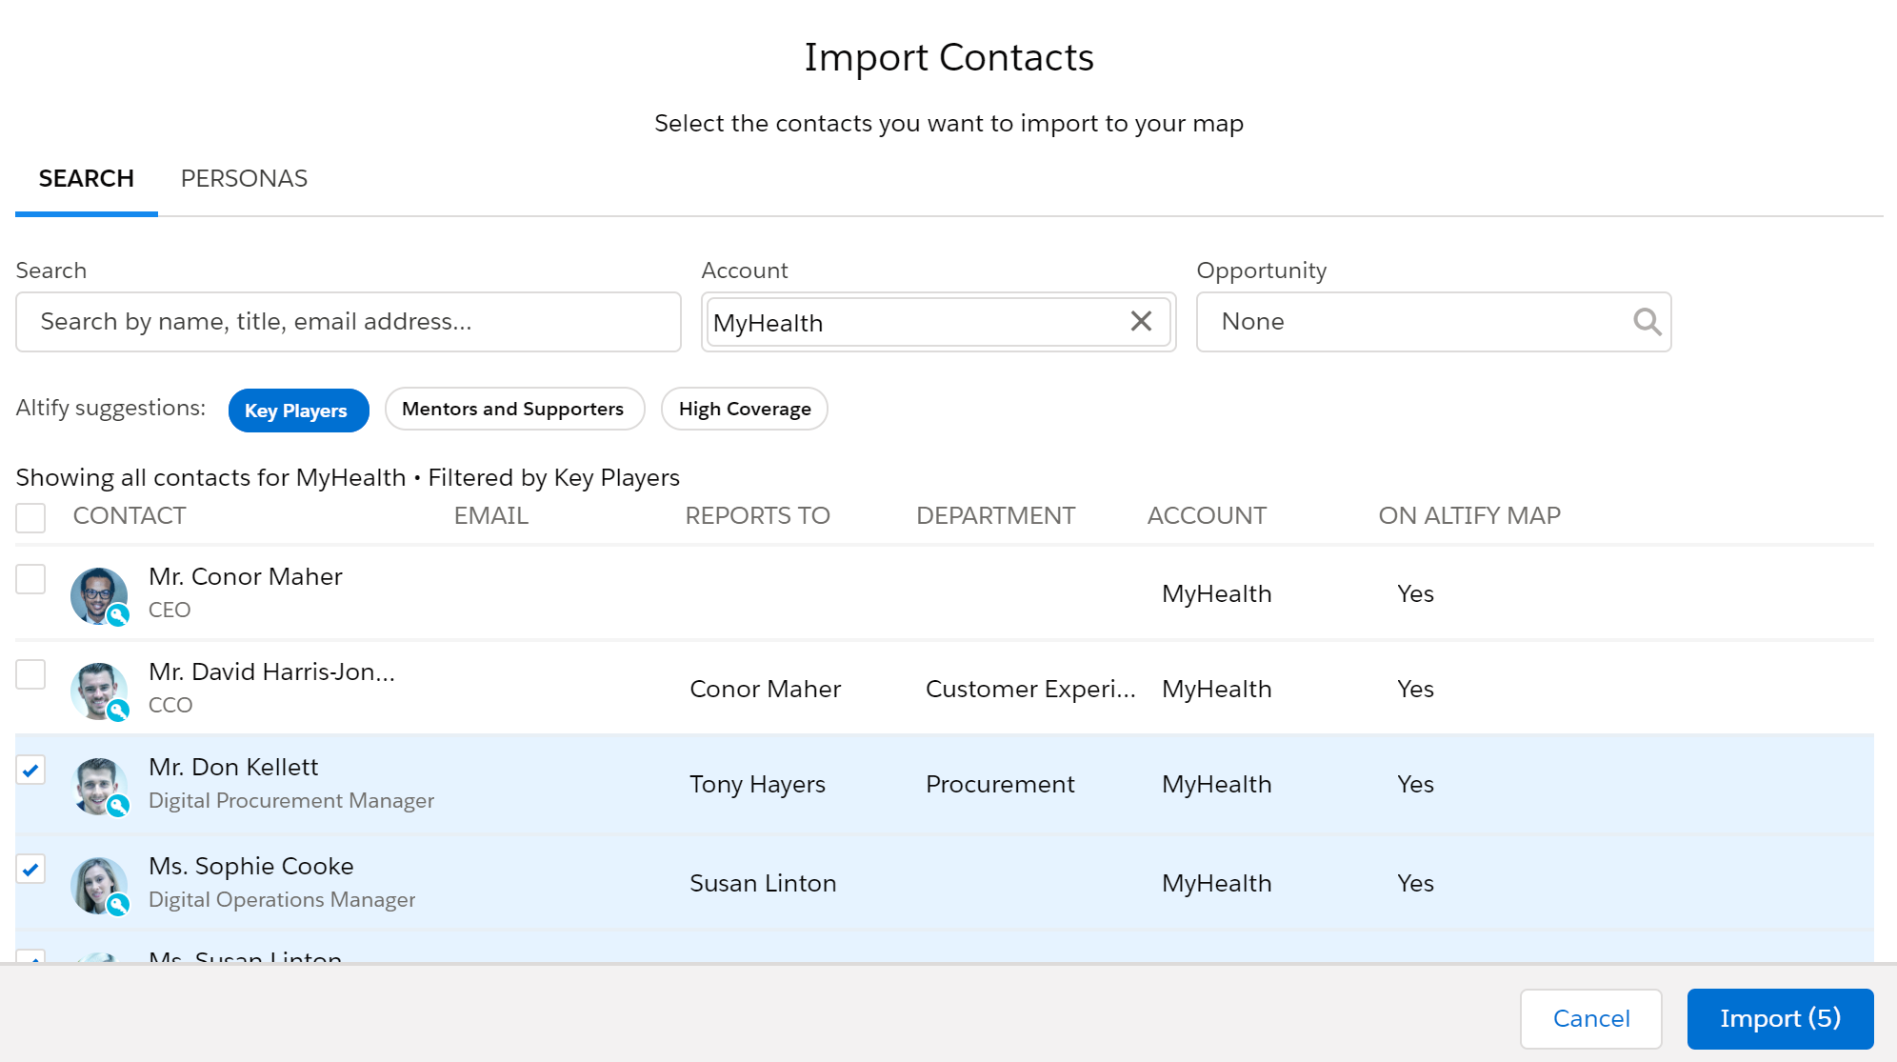
Task: Click Sophie Cooke's key player badge icon
Action: tap(118, 905)
